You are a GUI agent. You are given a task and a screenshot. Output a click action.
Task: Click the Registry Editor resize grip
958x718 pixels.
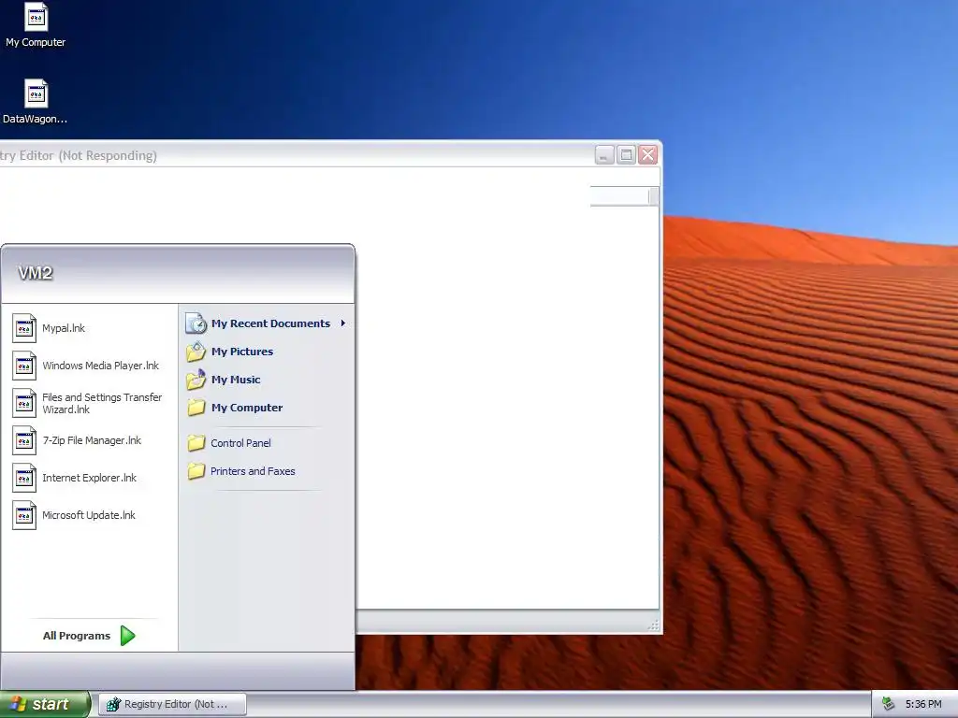653,625
